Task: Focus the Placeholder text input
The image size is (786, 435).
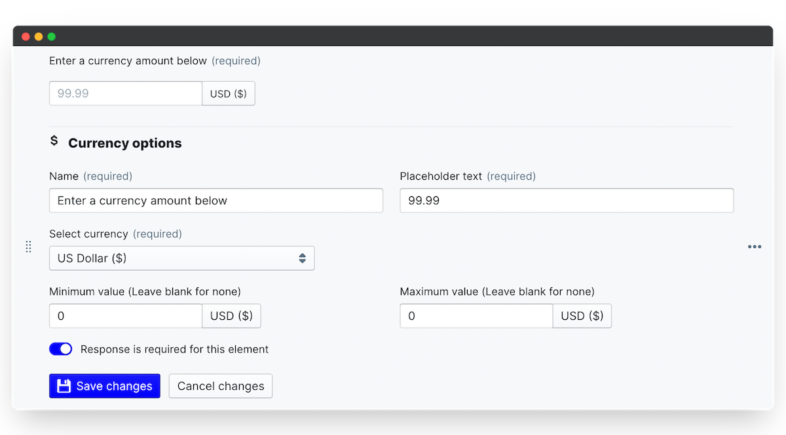Action: tap(567, 201)
